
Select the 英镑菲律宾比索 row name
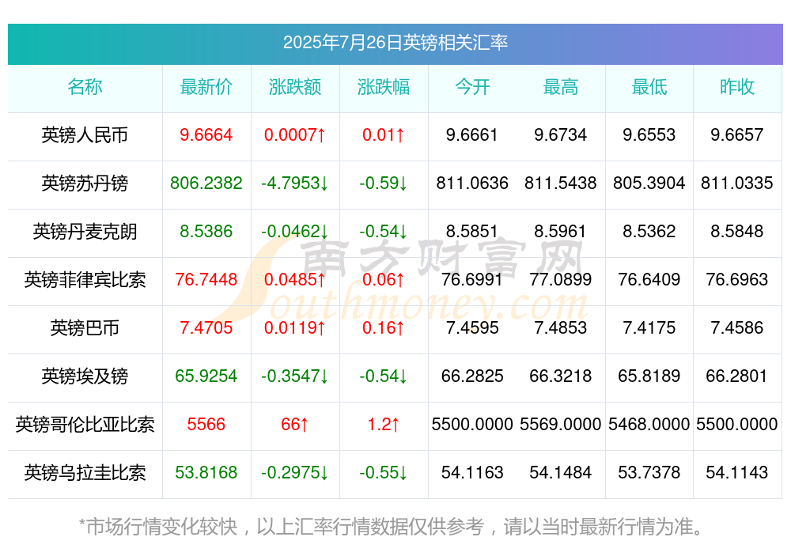click(x=85, y=279)
